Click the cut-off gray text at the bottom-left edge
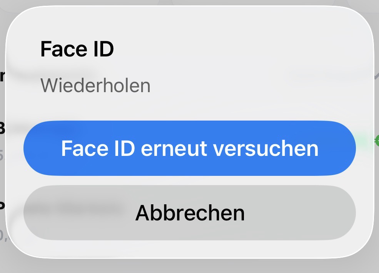Viewport: 379px width, 273px height. point(2,235)
